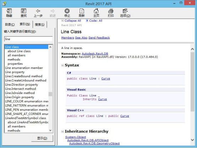Maximize the Revit 2017 API window
The height and width of the screenshot is (148, 197).
(x=181, y=3)
